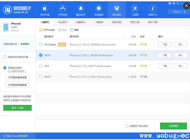The height and width of the screenshot is (140, 190).
Task: Switch to 高级功能 tab
Action: pos(117,22)
